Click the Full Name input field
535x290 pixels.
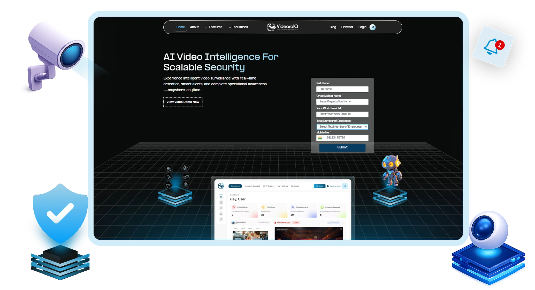(x=342, y=89)
